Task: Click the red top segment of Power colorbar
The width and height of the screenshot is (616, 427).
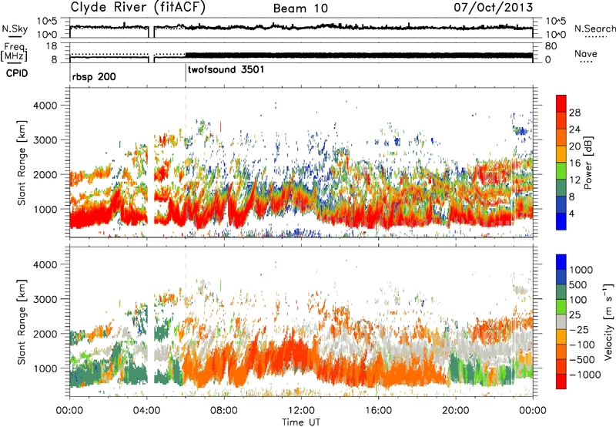Action: 561,103
